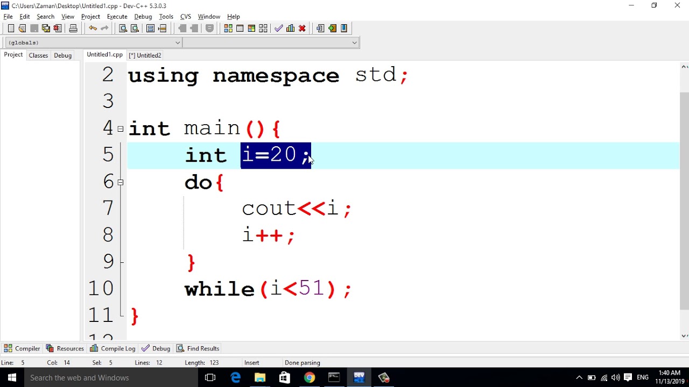Open the bottom Debug tab
Image resolution: width=689 pixels, height=387 pixels.
pyautogui.click(x=156, y=348)
